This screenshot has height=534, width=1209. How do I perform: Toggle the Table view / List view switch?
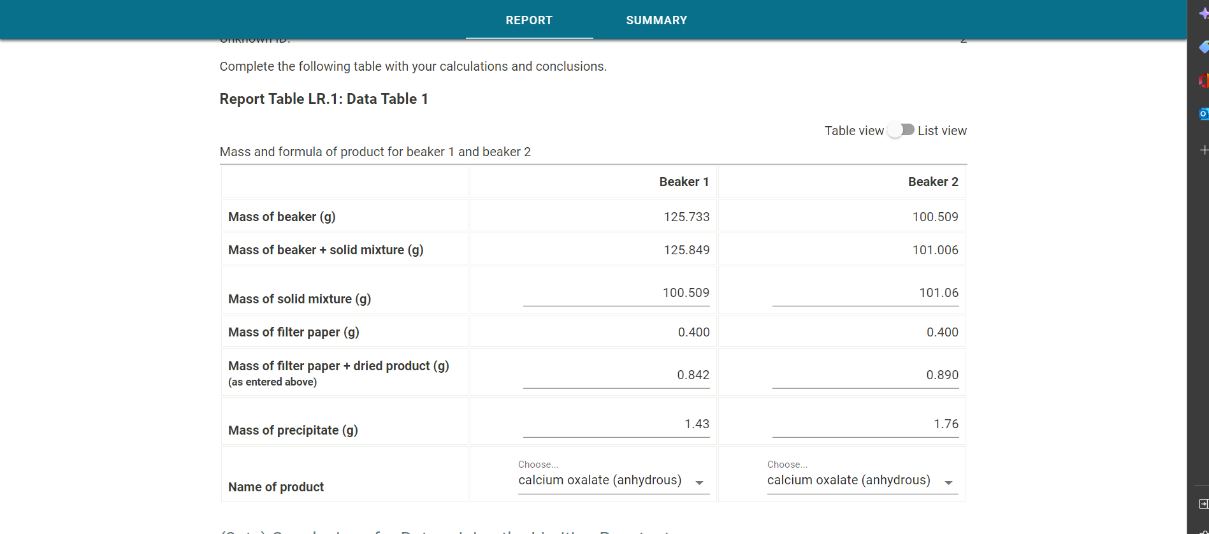tap(901, 130)
